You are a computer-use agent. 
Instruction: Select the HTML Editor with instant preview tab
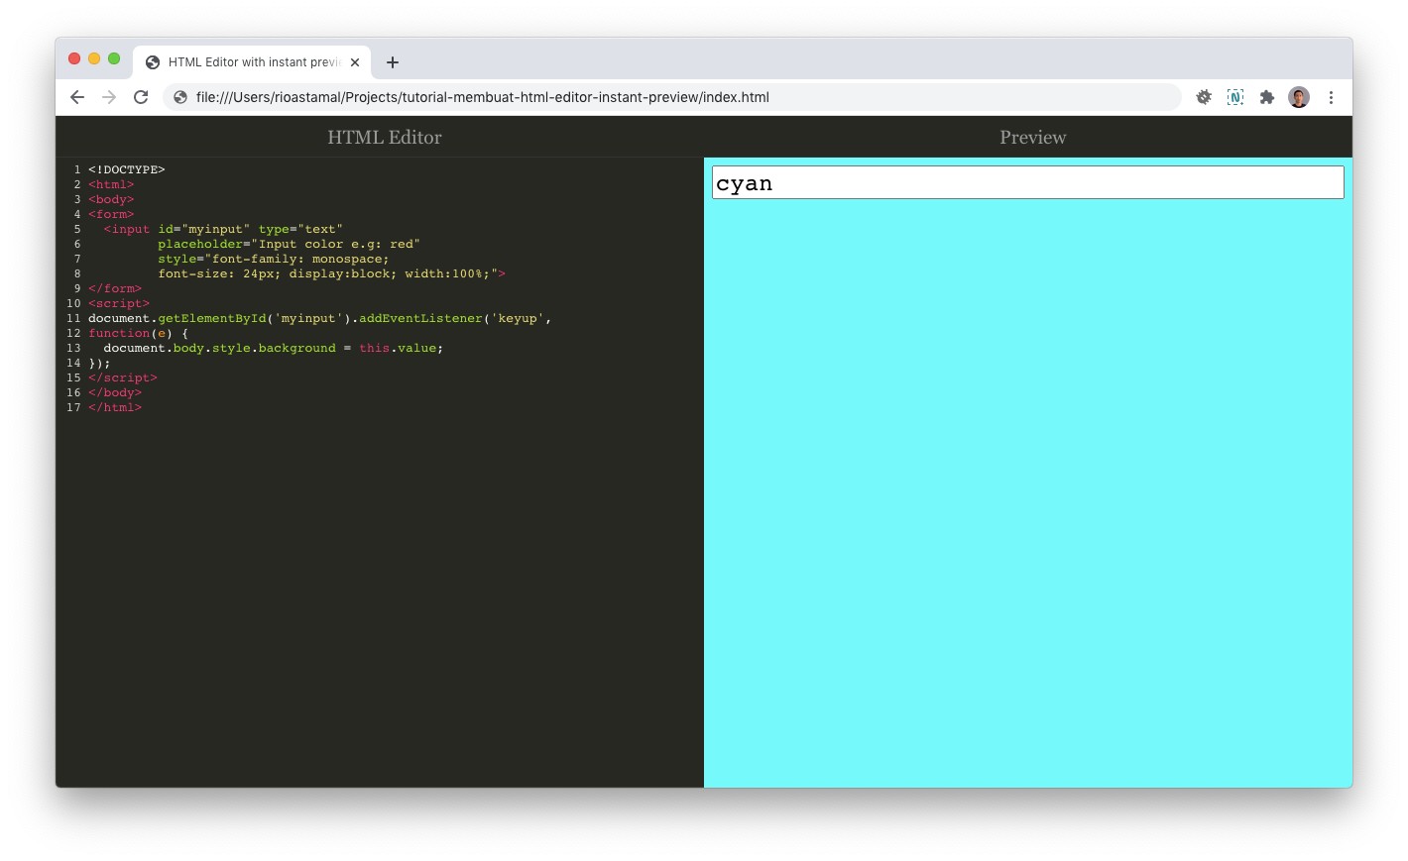252,62
